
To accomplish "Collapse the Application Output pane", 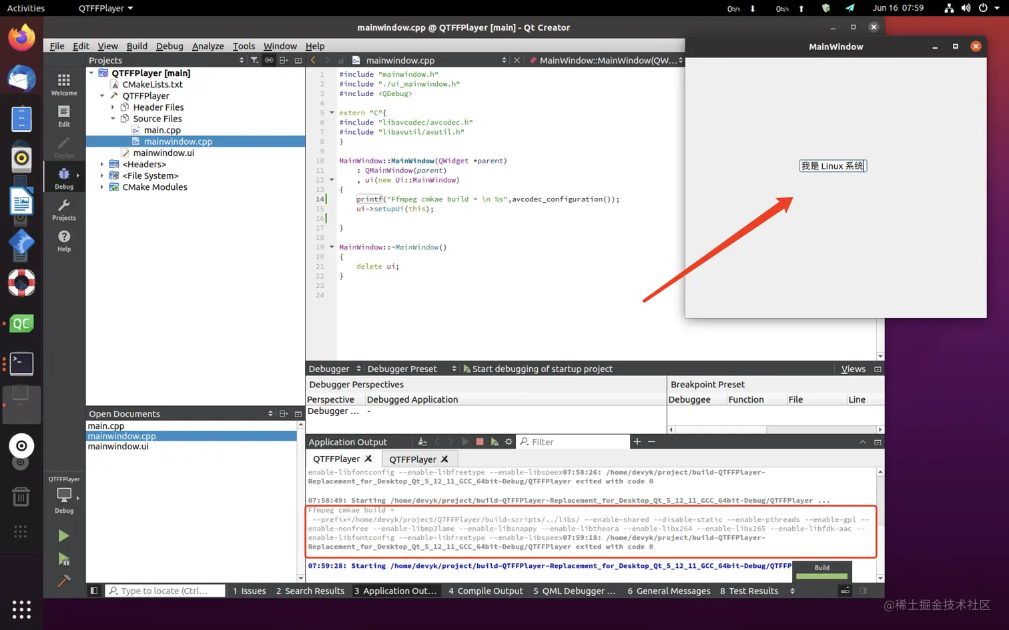I will tap(862, 442).
